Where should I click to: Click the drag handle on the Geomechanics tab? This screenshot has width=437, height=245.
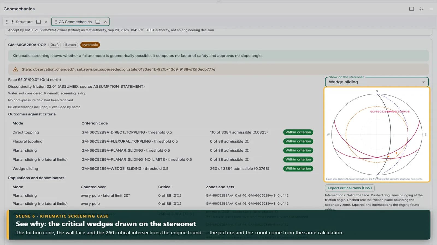pyautogui.click(x=56, y=22)
